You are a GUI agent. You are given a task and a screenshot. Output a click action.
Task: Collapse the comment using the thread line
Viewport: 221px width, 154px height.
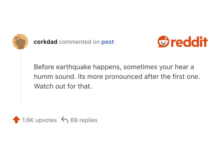tap(20, 77)
